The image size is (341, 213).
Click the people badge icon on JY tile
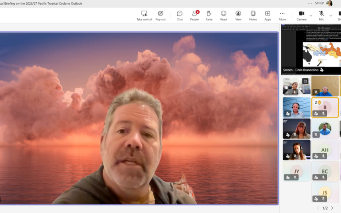tap(288, 177)
